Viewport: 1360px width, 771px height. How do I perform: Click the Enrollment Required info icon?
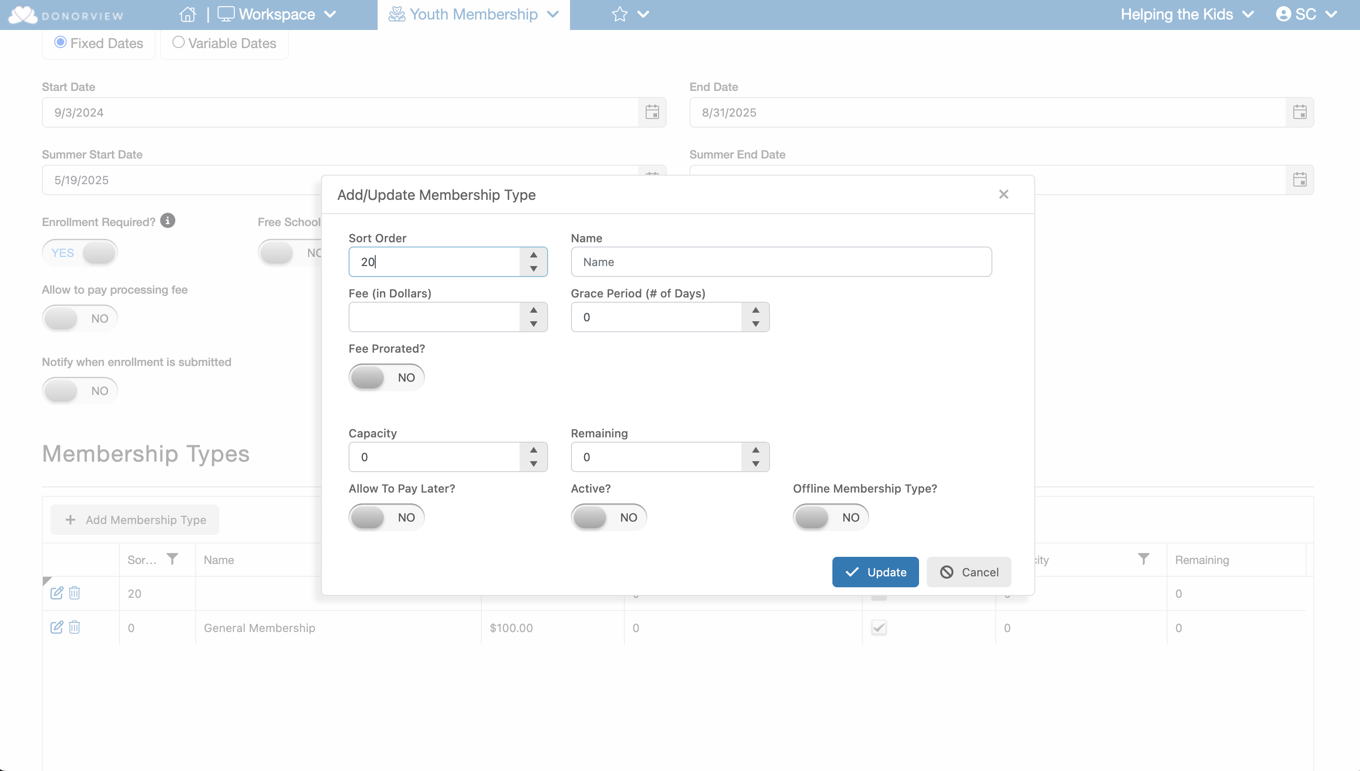coord(168,221)
